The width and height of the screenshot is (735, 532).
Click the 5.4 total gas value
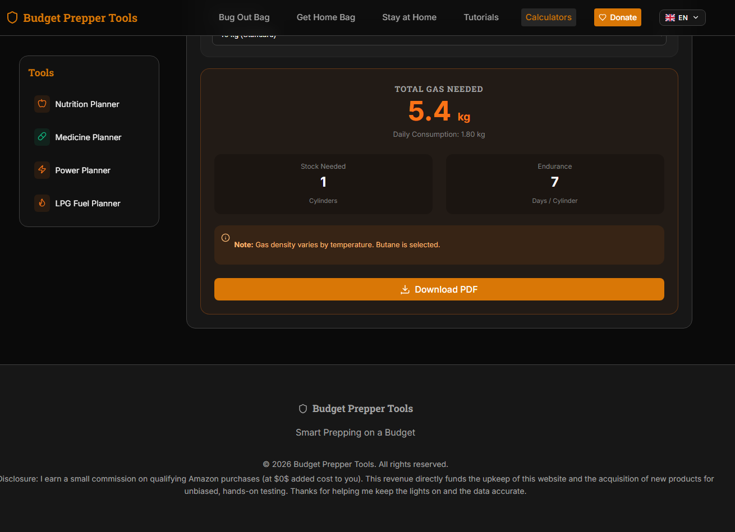pyautogui.click(x=429, y=111)
